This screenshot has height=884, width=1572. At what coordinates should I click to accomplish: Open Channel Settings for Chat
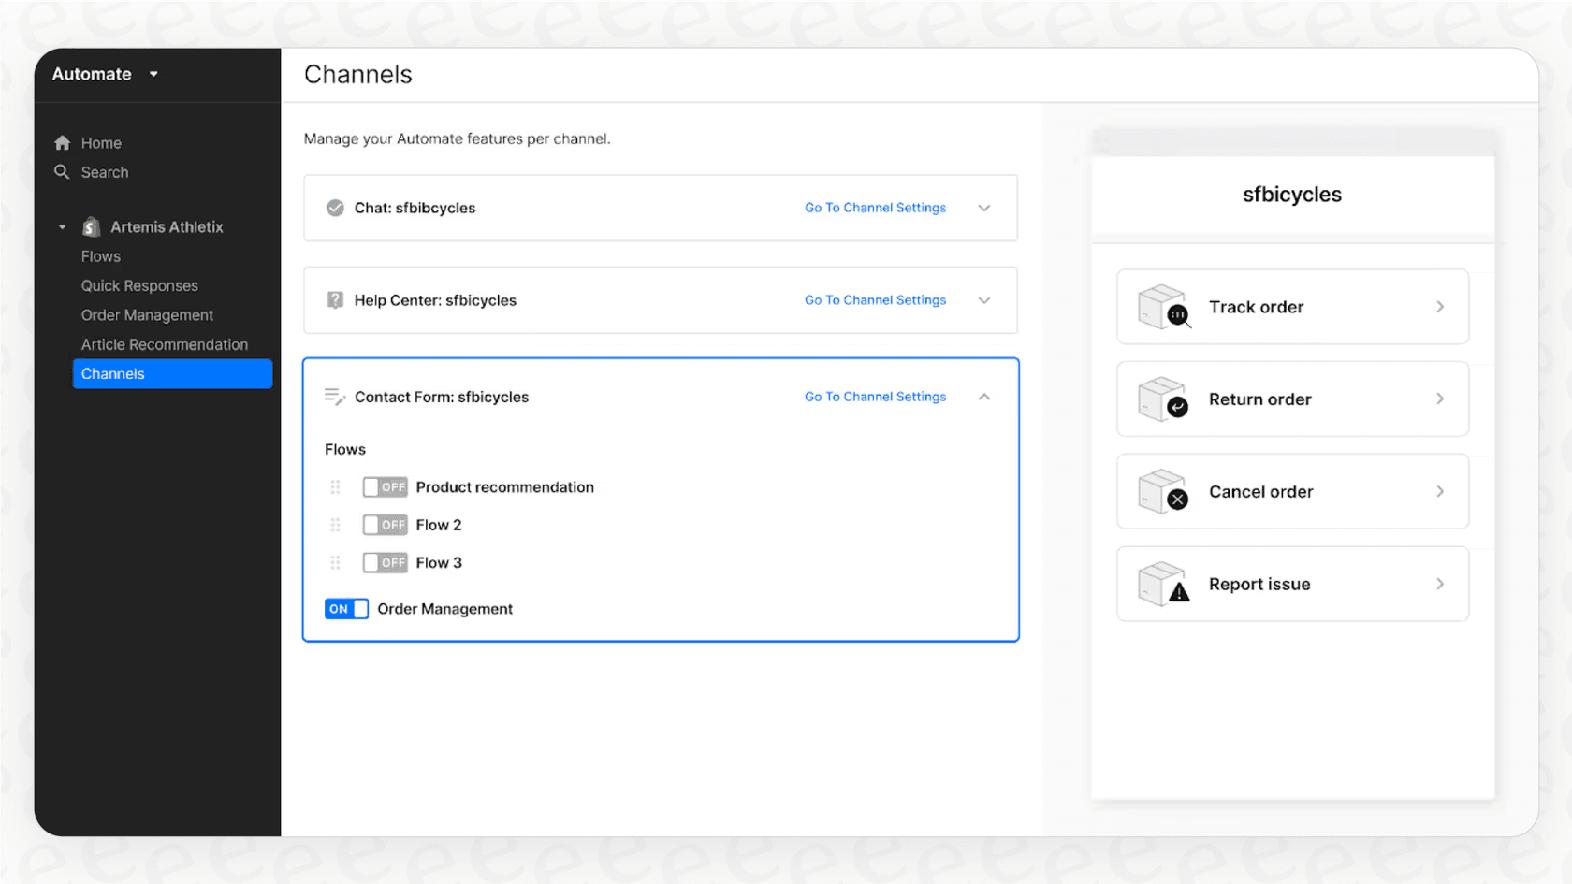(875, 208)
